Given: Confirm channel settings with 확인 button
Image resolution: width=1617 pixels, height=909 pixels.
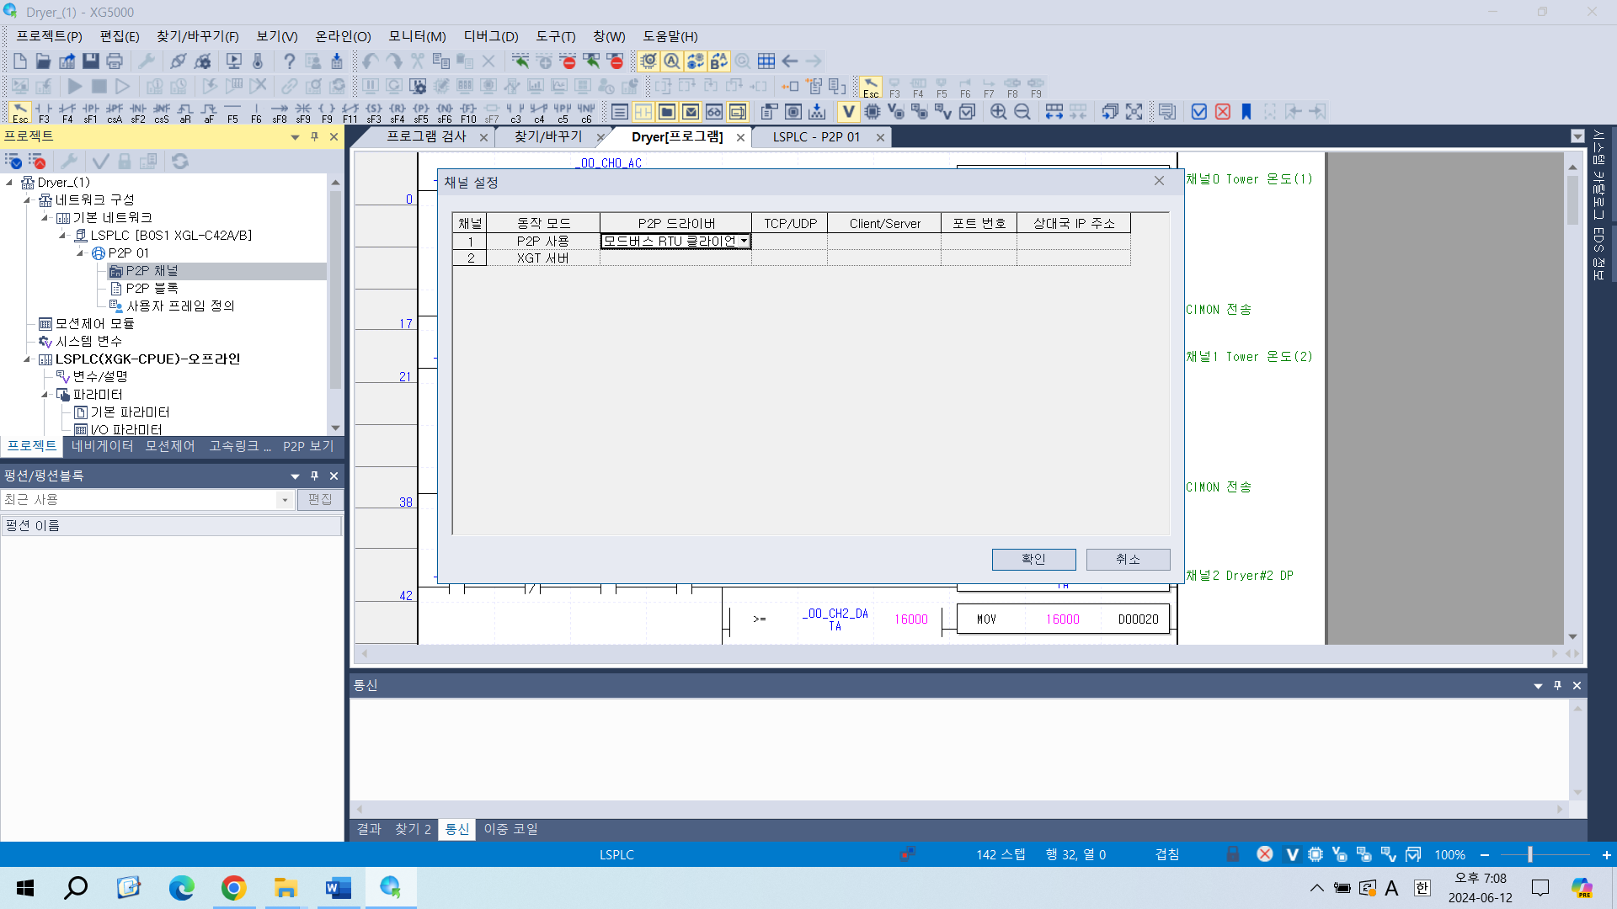Looking at the screenshot, I should tap(1033, 559).
